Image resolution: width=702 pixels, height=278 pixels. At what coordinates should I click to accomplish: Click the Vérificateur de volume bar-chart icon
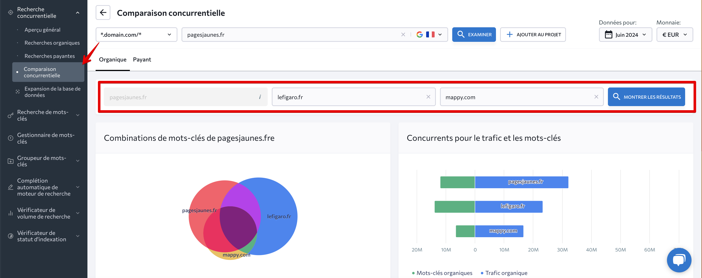[11, 213]
